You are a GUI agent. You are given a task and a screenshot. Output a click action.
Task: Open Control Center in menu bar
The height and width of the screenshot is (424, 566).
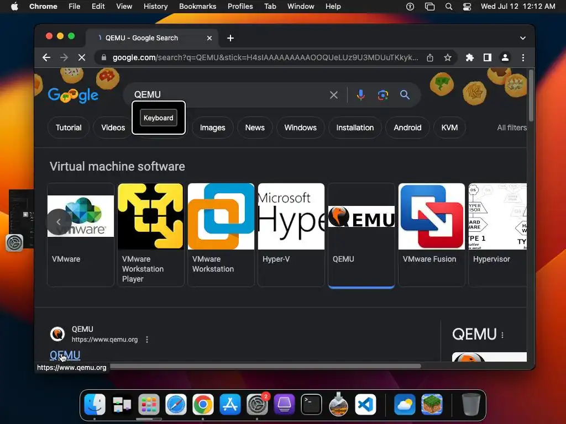pyautogui.click(x=467, y=7)
